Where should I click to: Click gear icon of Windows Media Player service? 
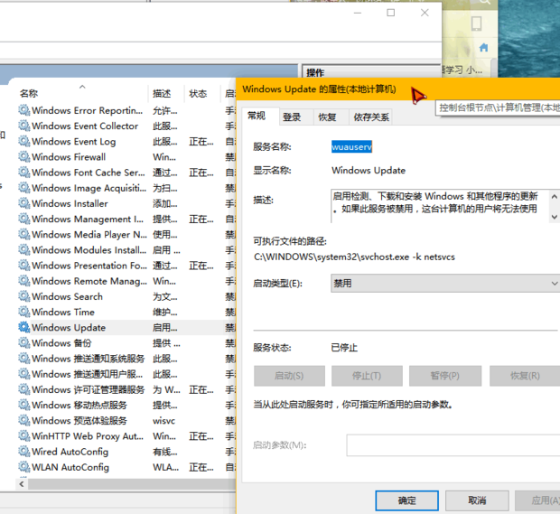pyautogui.click(x=23, y=234)
